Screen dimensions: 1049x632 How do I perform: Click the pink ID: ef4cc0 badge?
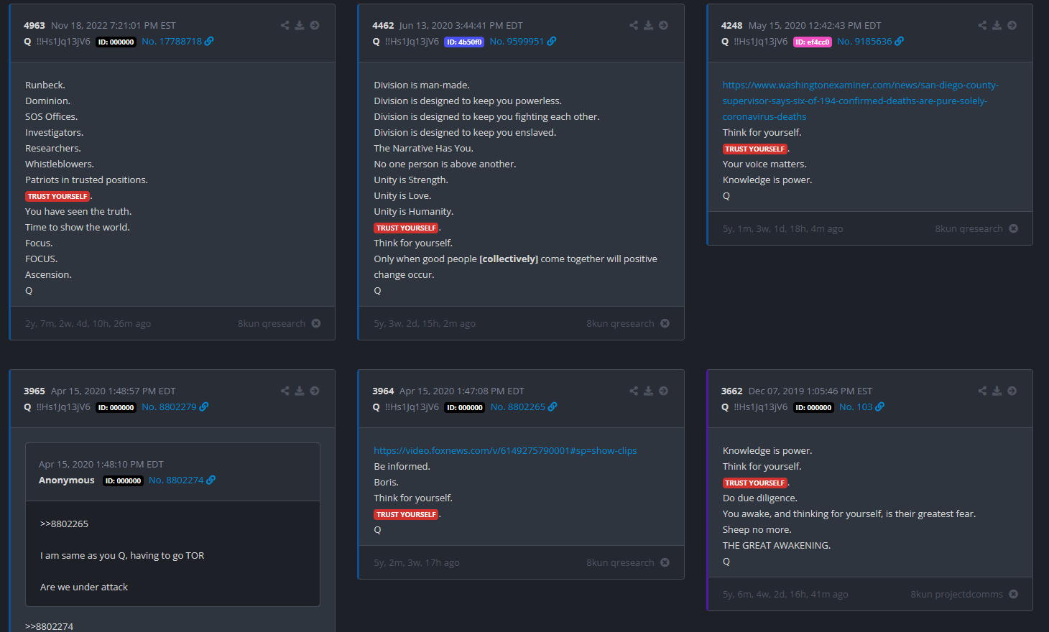(x=813, y=42)
